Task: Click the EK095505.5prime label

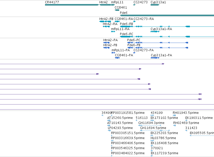Action: [202, 133]
